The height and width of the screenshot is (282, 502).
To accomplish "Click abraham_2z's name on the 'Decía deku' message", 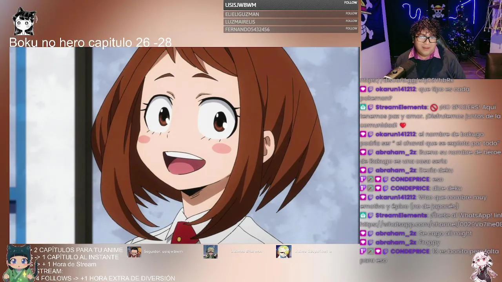I will 395,170.
